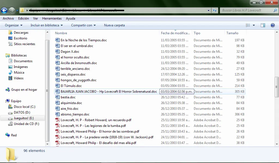279x163 pixels.
Task: Select Grupo en el hogar
Action: click(x=24, y=90)
